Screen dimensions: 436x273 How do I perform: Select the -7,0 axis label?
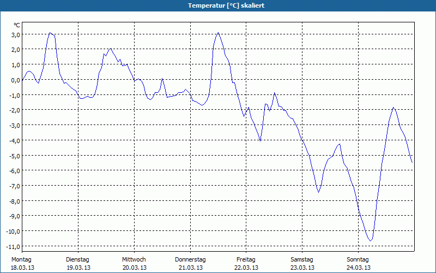coord(15,186)
